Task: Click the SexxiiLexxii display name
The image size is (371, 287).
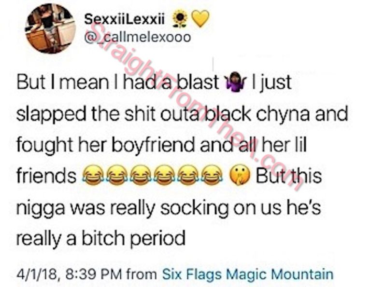Action: coord(124,19)
